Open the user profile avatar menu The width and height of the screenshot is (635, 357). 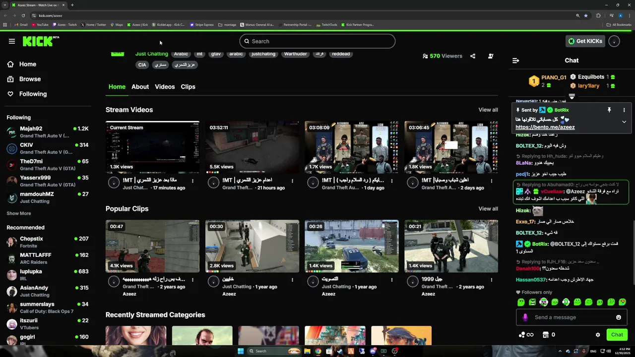tap(614, 41)
